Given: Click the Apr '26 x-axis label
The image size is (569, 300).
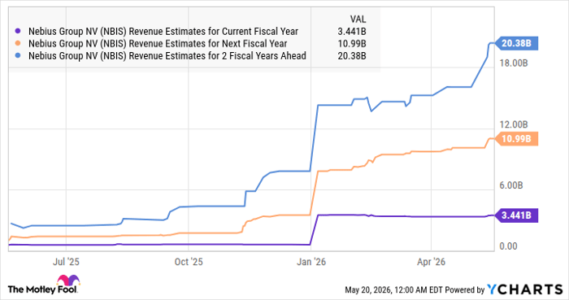Looking at the screenshot, I should click(431, 262).
